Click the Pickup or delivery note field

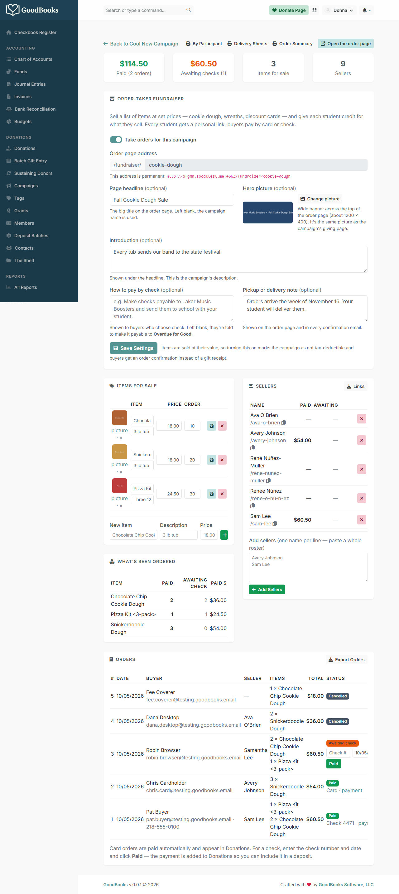coord(305,309)
